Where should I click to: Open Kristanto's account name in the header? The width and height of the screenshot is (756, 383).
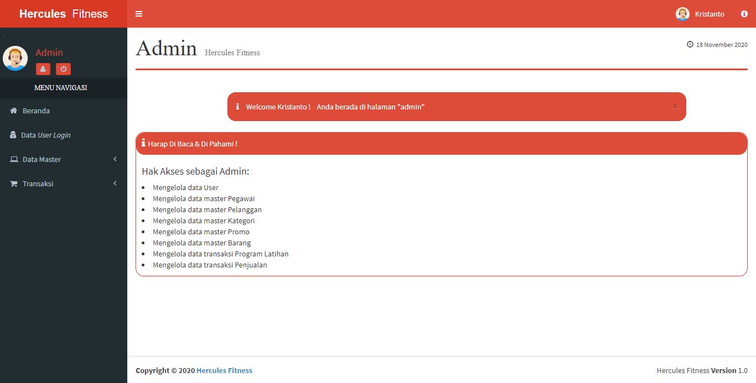pyautogui.click(x=710, y=14)
